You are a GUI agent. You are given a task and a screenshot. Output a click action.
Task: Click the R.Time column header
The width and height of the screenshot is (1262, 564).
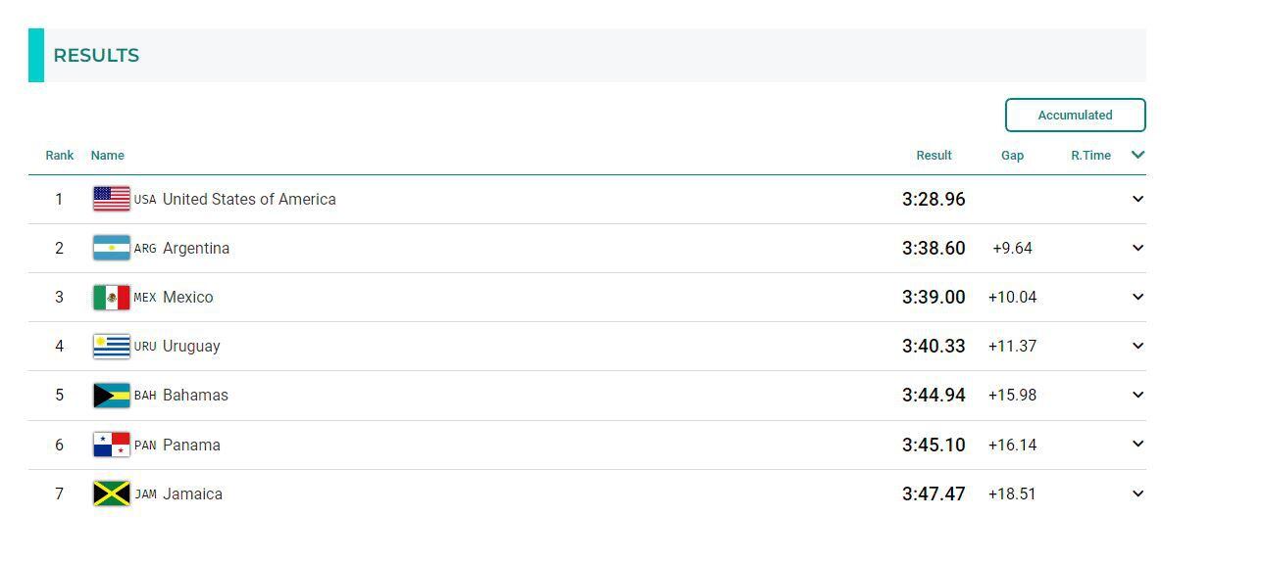tap(1090, 155)
